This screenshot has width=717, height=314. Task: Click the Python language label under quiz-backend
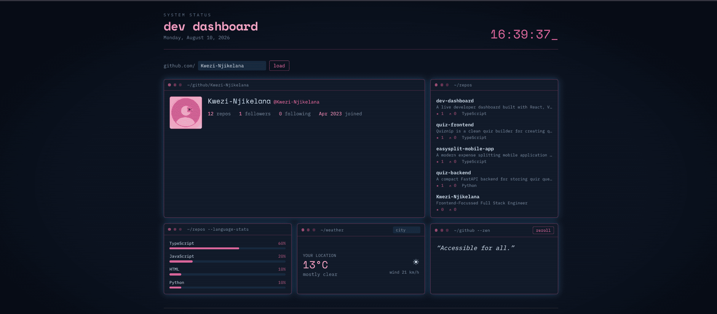[469, 186]
